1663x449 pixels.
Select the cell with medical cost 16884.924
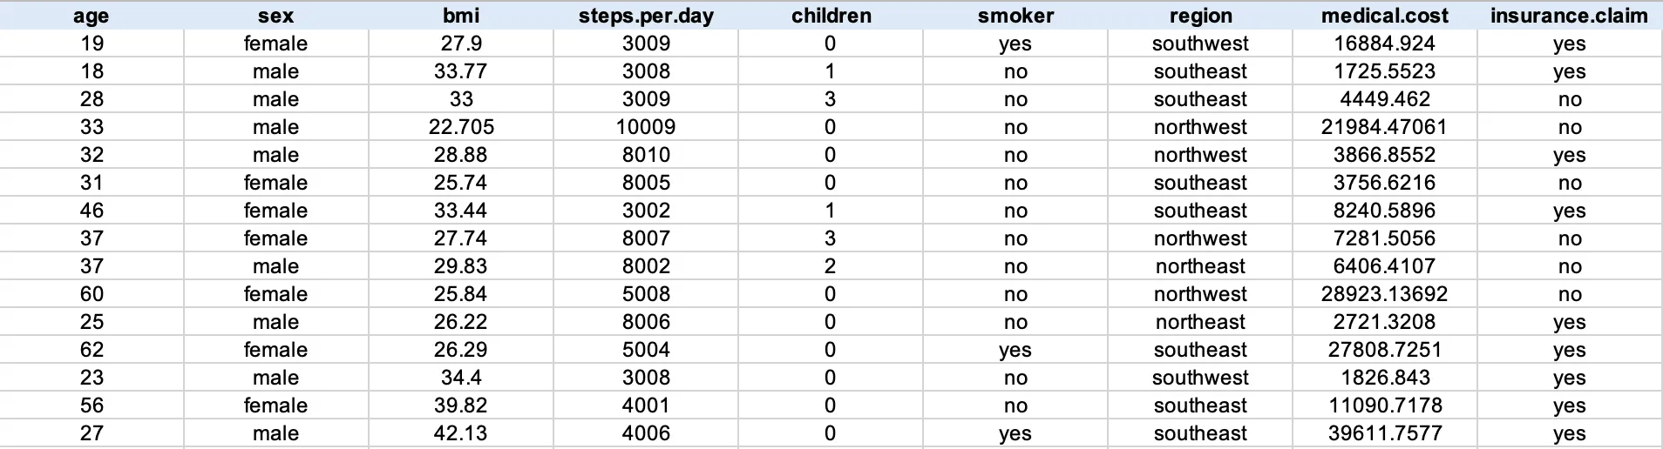coord(1385,44)
